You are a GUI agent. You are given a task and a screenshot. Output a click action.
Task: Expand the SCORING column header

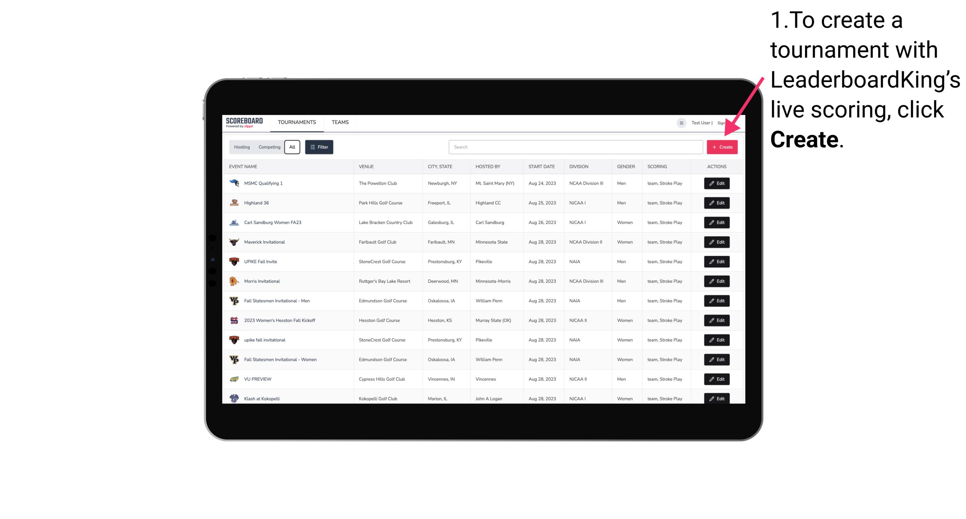[x=656, y=166]
